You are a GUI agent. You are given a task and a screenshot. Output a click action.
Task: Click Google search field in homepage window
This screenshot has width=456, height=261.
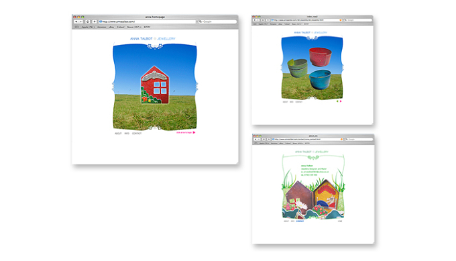pos(217,21)
